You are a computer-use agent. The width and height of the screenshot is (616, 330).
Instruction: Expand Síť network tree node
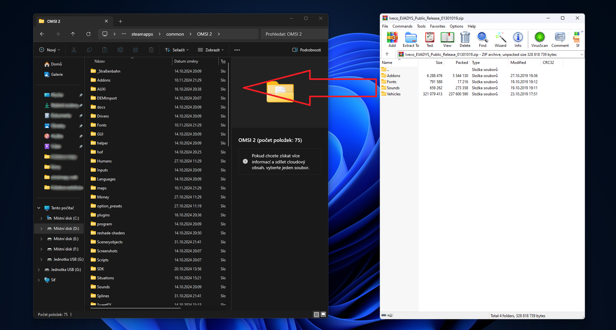tap(39, 280)
